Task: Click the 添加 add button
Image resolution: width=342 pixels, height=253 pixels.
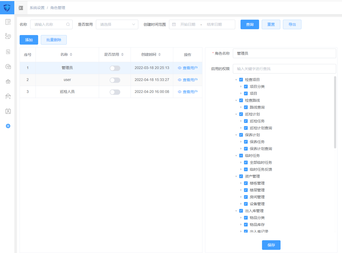Action: pos(29,40)
